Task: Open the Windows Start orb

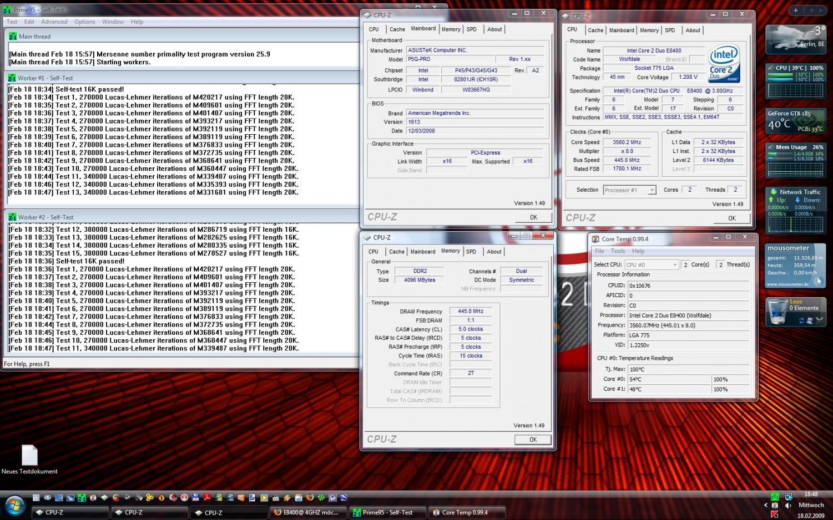Action: (14, 506)
